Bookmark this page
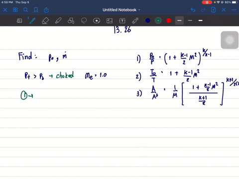This screenshot has width=239, height=179. click(36, 10)
